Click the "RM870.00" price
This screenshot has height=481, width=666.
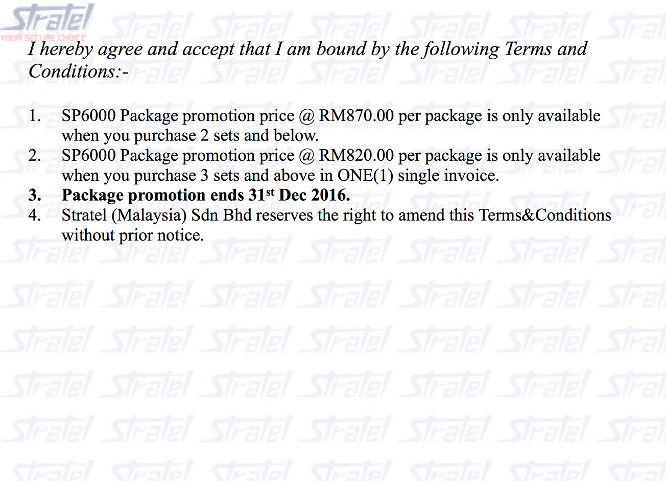(x=356, y=116)
